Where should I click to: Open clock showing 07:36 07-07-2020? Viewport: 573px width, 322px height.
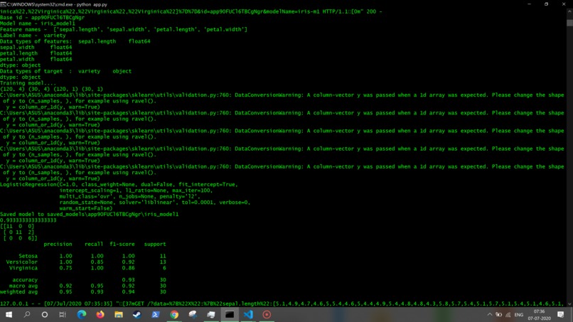pyautogui.click(x=539, y=315)
